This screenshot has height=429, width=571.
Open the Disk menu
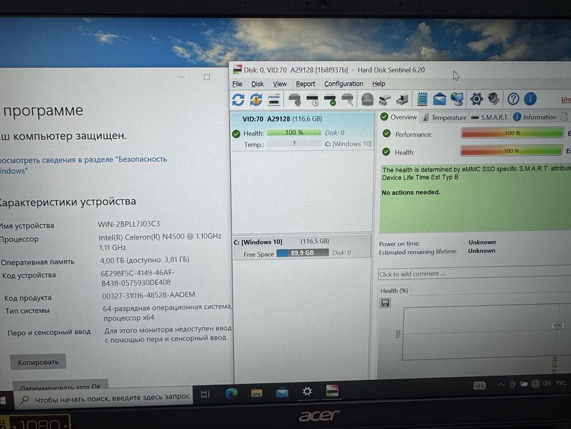tap(258, 84)
